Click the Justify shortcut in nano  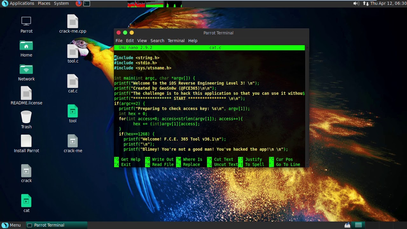tap(250, 159)
